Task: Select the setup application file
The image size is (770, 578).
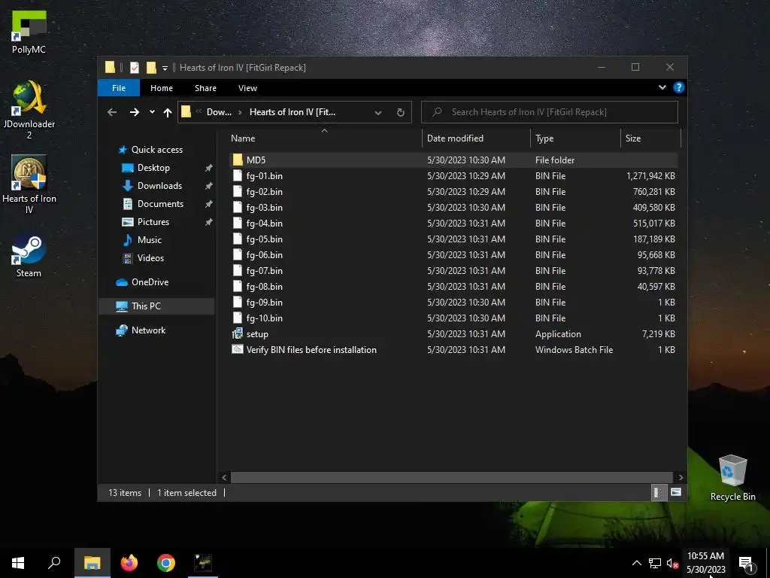Action: click(x=257, y=334)
